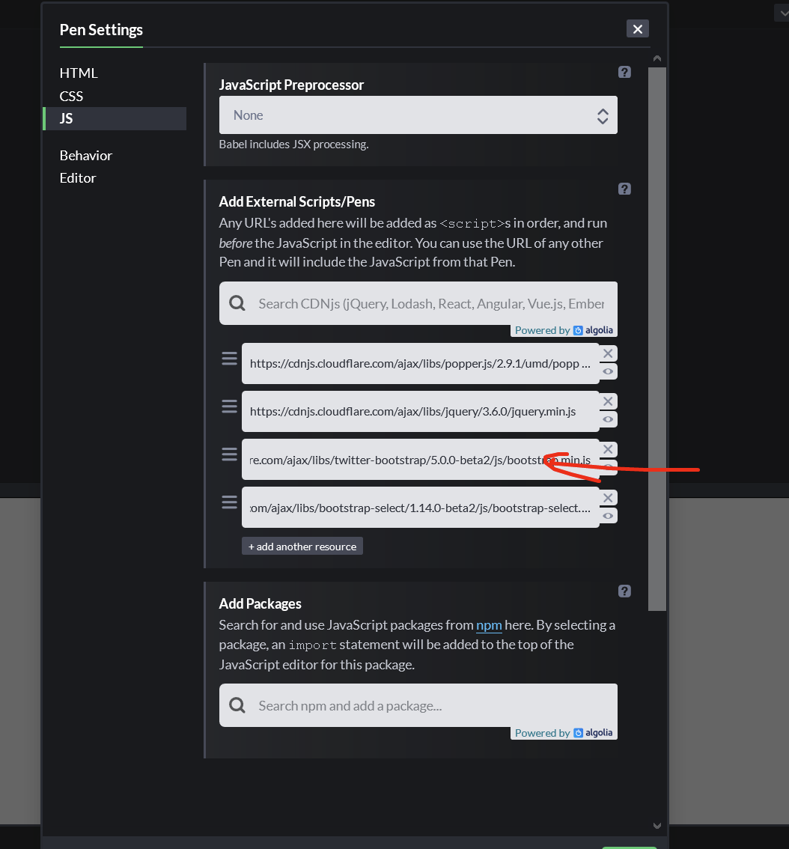
Task: Click the magnifier icon in CDNjs search
Action: (x=237, y=303)
